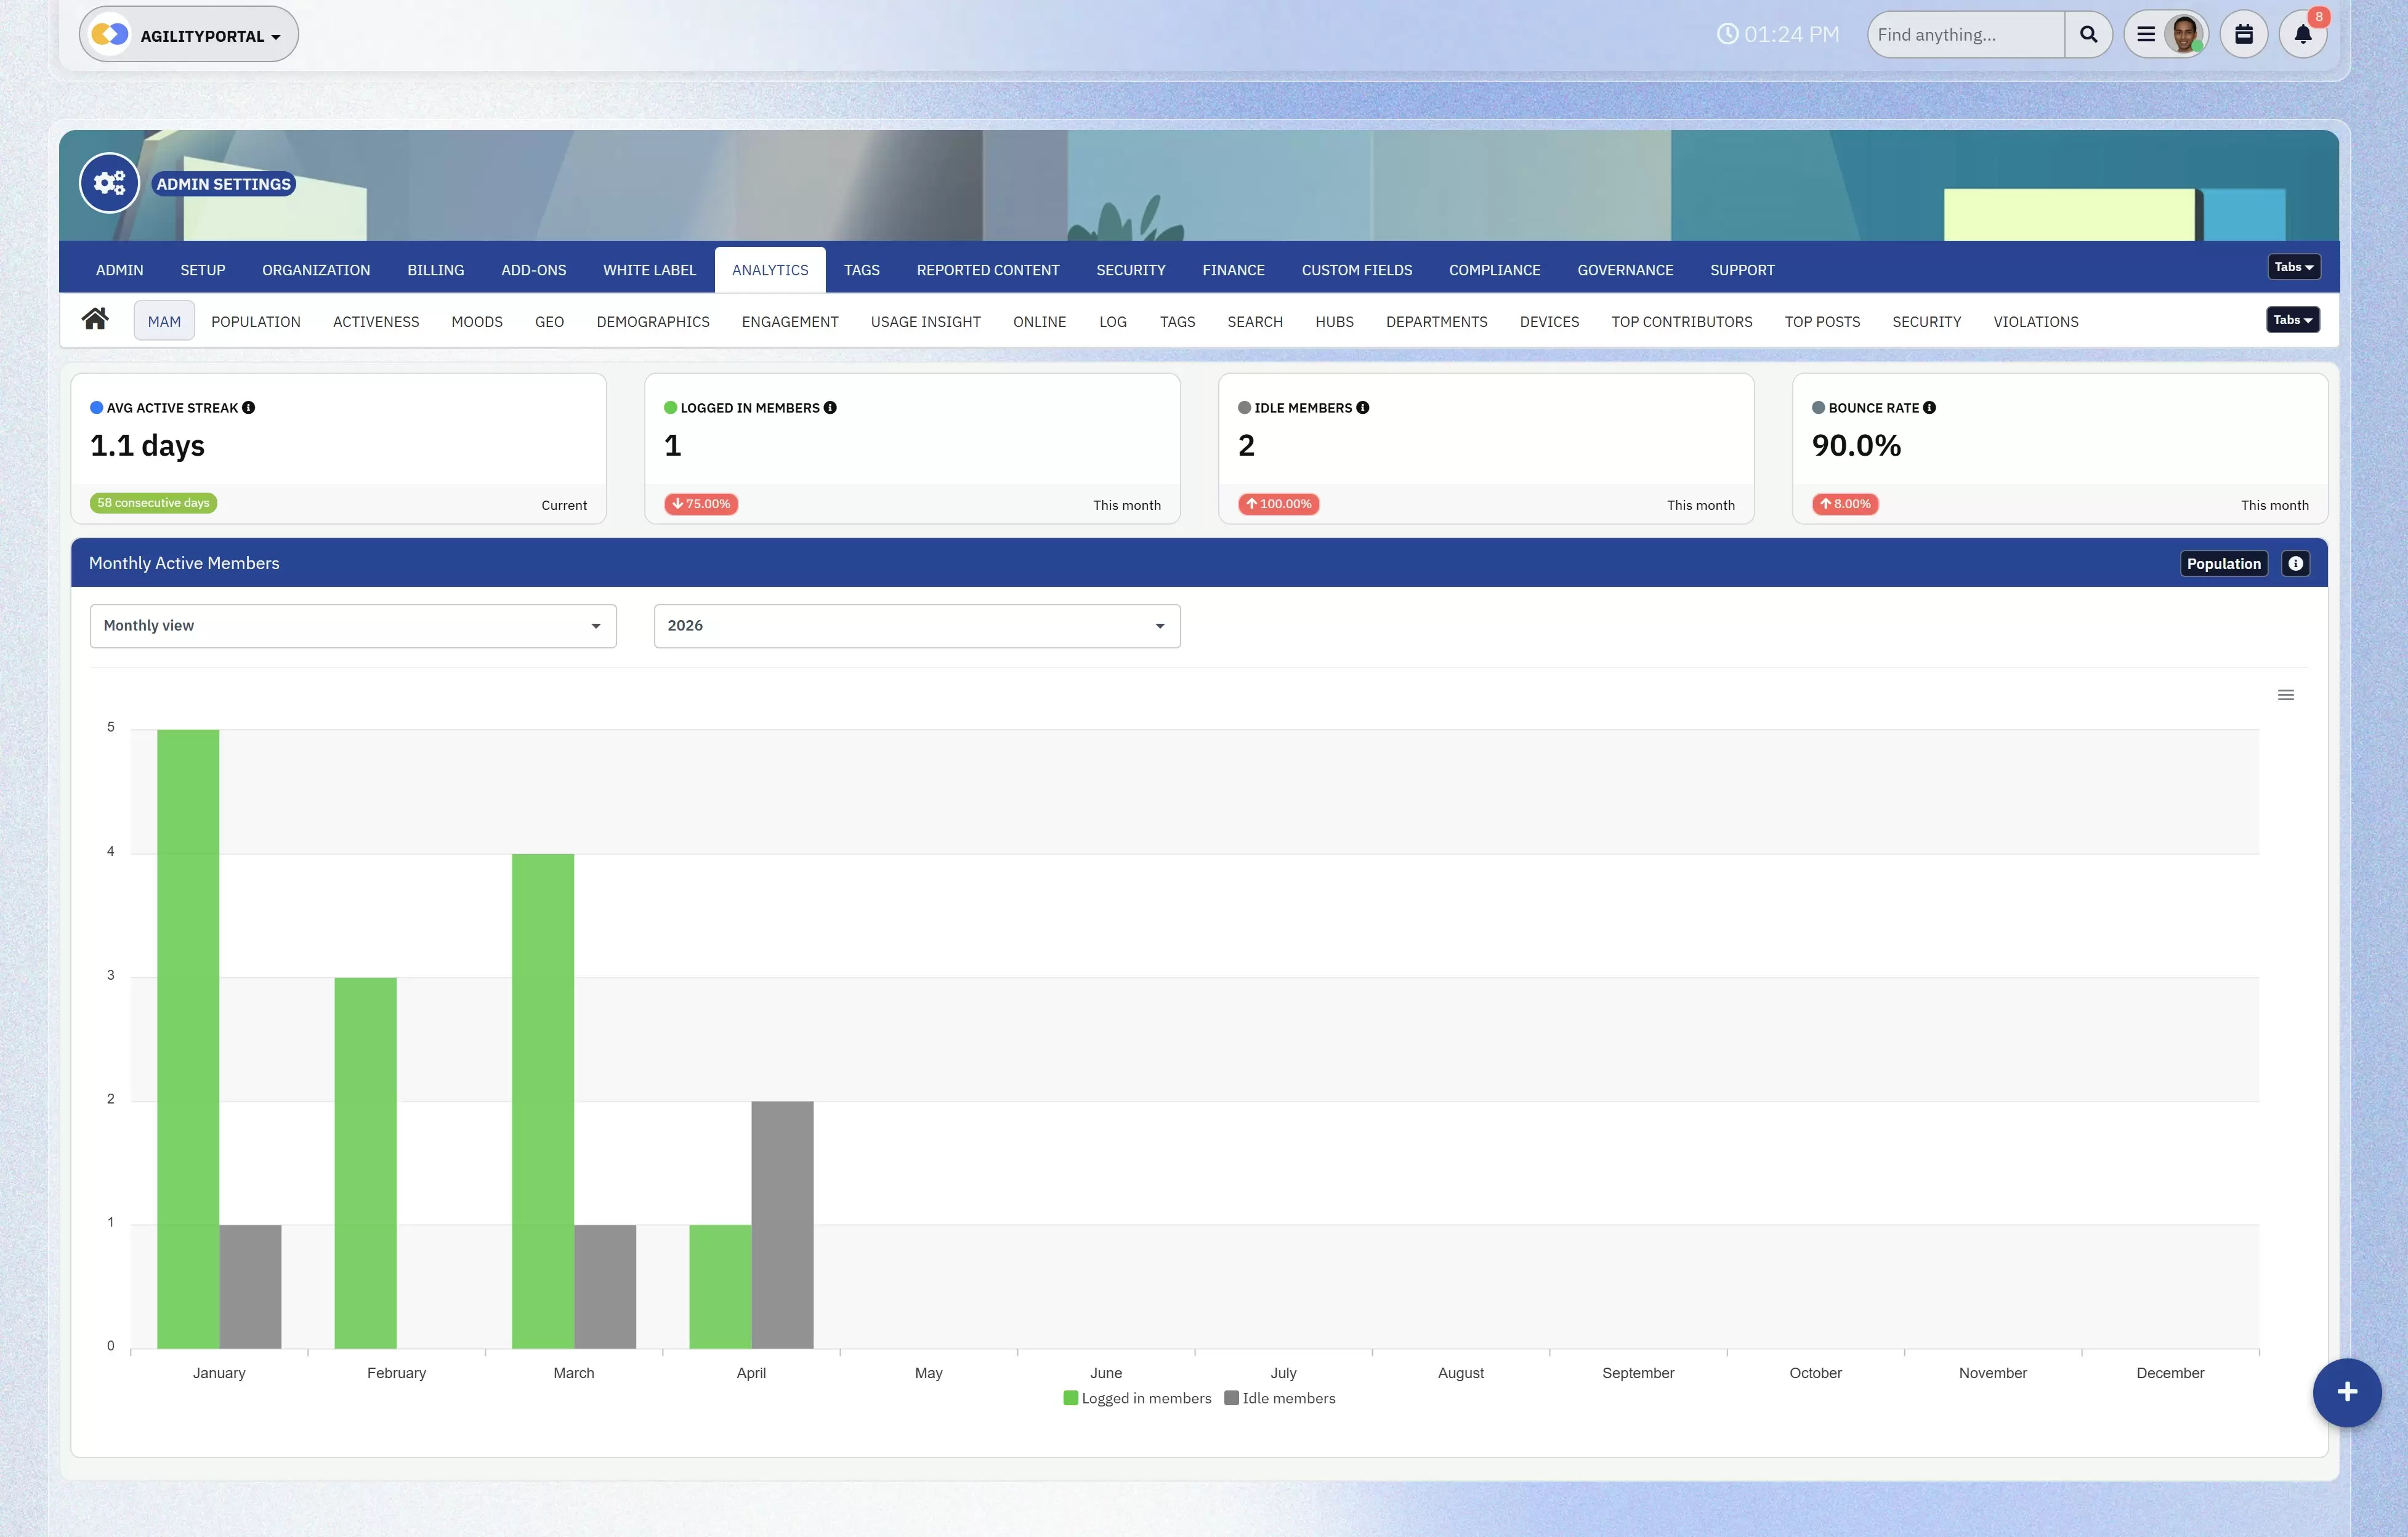Screen dimensions: 2408x1537
Task: Open the 2026 year dropdown
Action: pos(915,625)
